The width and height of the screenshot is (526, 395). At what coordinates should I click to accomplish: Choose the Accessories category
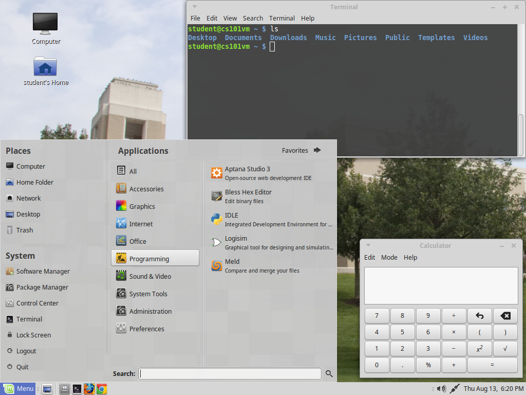[x=155, y=189]
